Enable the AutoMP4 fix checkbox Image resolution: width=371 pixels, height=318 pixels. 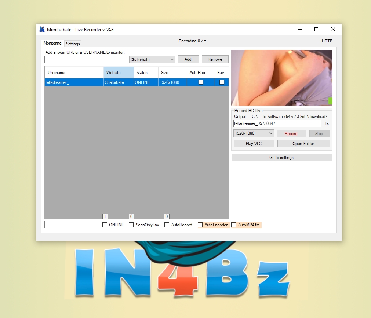[x=233, y=225]
